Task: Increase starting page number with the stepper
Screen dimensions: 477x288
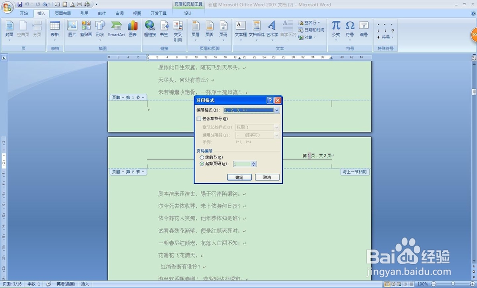Action: (x=253, y=162)
